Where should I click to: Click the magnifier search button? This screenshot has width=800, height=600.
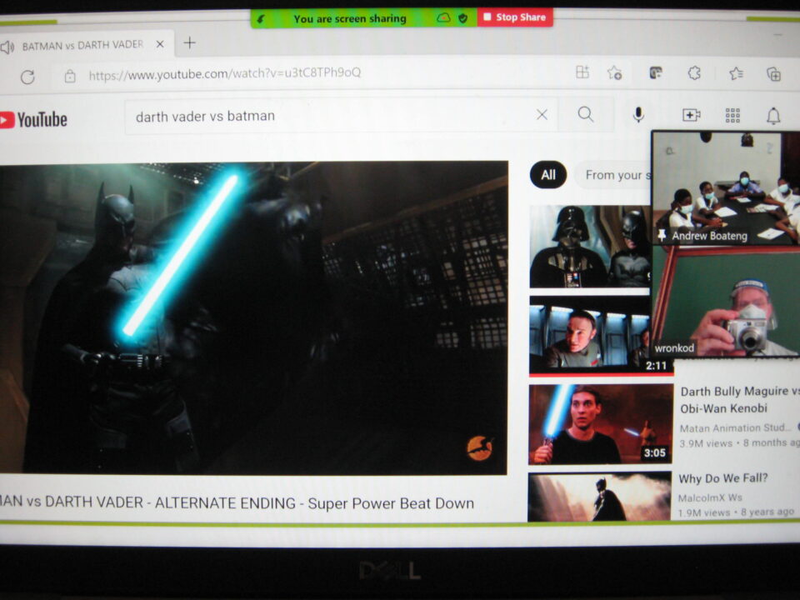point(586,115)
